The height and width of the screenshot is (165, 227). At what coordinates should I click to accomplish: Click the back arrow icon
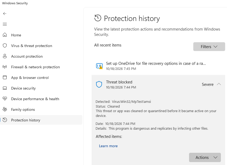(x=5, y=14)
